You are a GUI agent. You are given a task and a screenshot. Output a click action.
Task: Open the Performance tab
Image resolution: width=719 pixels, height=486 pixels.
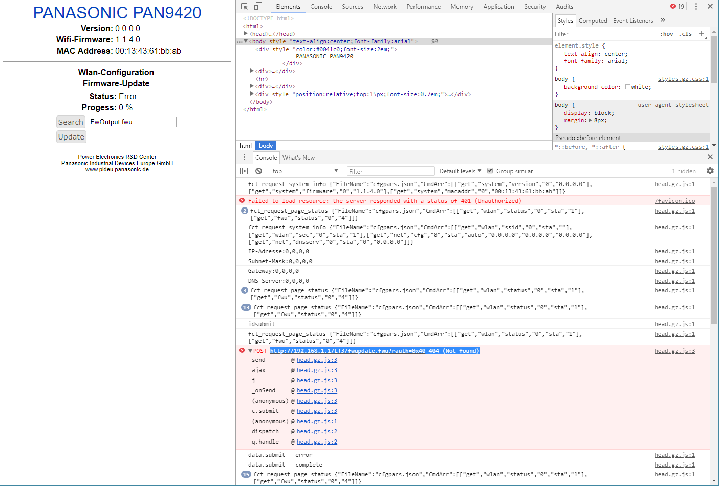tap(423, 7)
